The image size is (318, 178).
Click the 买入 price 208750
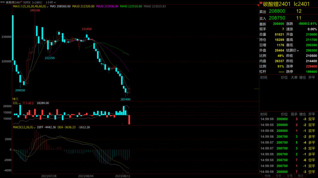276,18
